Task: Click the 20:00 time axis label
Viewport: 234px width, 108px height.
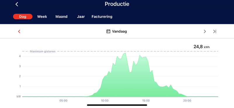Action: (x=187, y=101)
